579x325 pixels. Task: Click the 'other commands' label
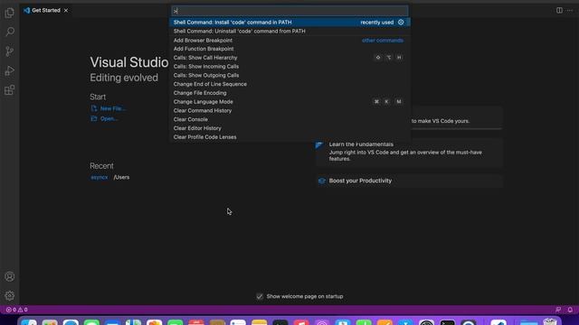pyautogui.click(x=383, y=40)
